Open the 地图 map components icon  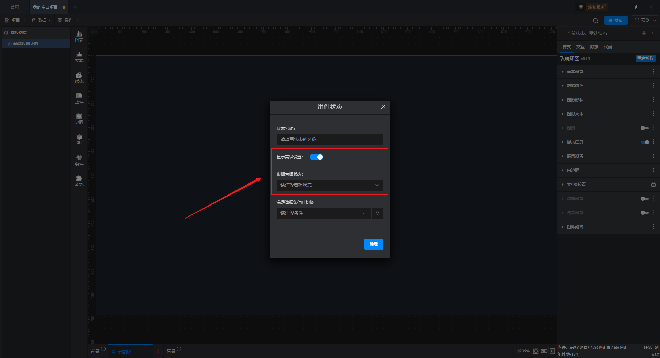[79, 119]
